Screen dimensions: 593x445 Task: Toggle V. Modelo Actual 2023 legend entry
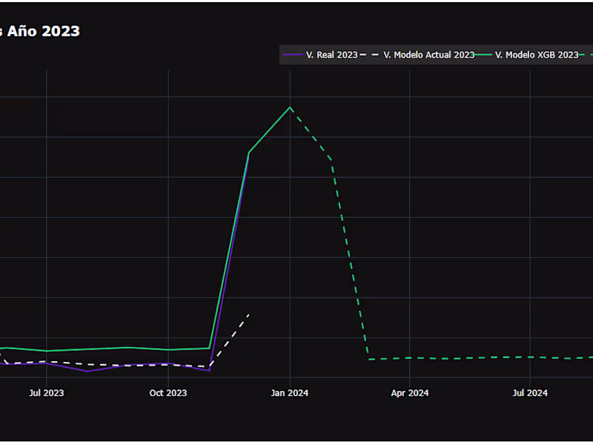point(417,55)
